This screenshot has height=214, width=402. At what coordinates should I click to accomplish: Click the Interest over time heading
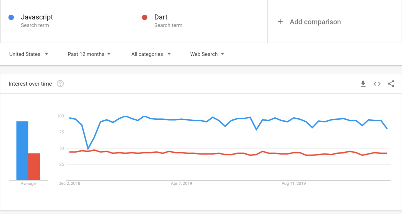coord(30,84)
